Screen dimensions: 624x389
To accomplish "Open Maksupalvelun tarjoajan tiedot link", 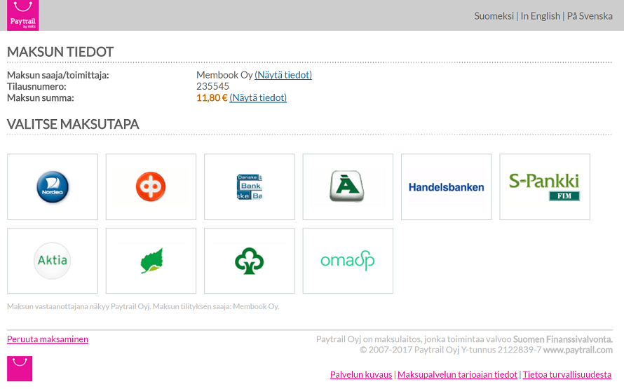I will tap(457, 375).
